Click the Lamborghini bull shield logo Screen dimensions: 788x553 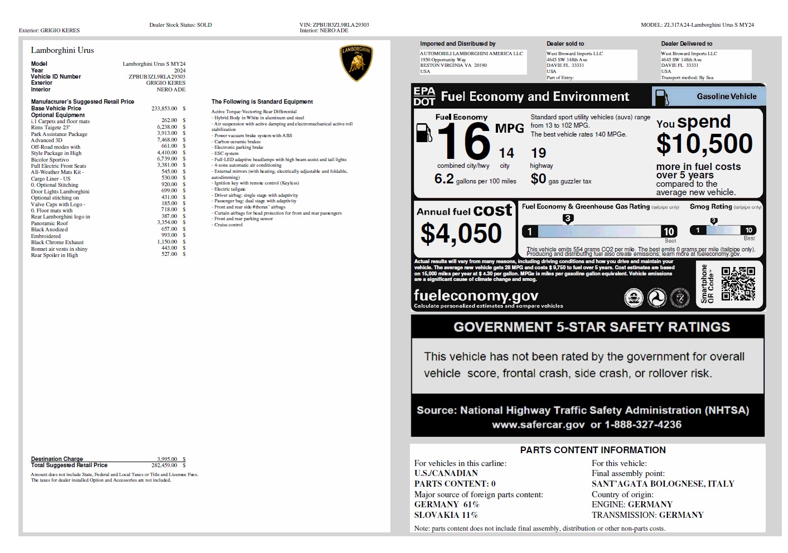click(356, 63)
